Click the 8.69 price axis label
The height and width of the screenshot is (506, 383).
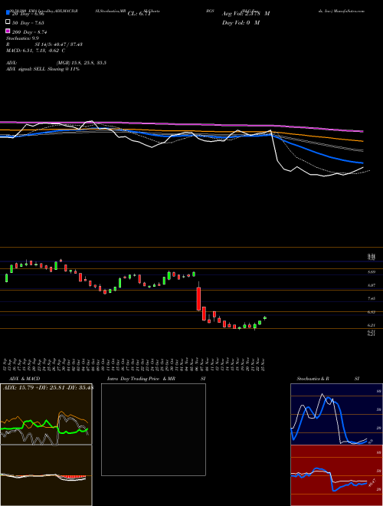372,272
